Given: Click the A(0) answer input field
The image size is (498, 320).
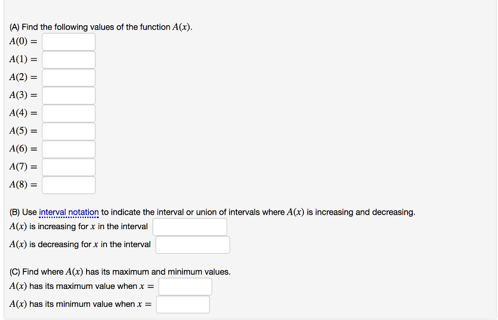Looking at the screenshot, I should [68, 42].
